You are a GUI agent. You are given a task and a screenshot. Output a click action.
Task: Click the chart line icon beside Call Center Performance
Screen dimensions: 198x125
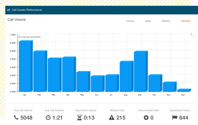tap(9, 10)
